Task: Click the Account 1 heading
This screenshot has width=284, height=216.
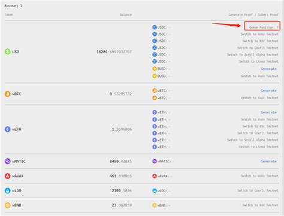Action: pyautogui.click(x=13, y=6)
